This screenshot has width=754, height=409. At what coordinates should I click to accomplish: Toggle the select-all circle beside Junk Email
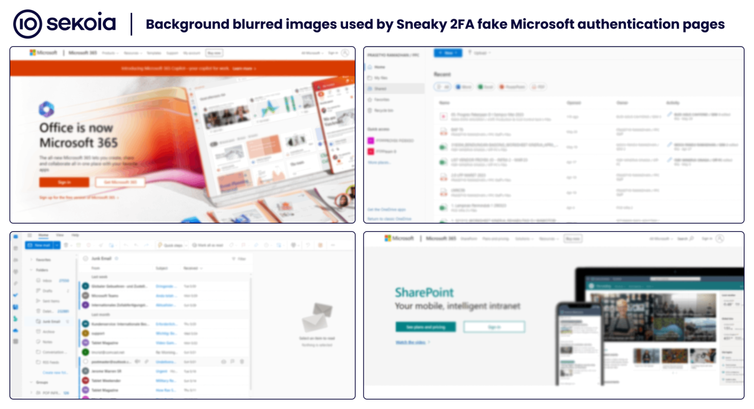coord(85,258)
